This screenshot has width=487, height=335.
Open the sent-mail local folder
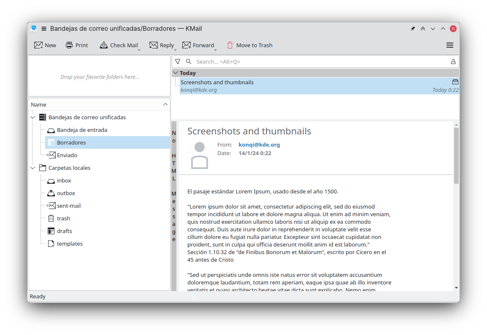click(x=69, y=206)
